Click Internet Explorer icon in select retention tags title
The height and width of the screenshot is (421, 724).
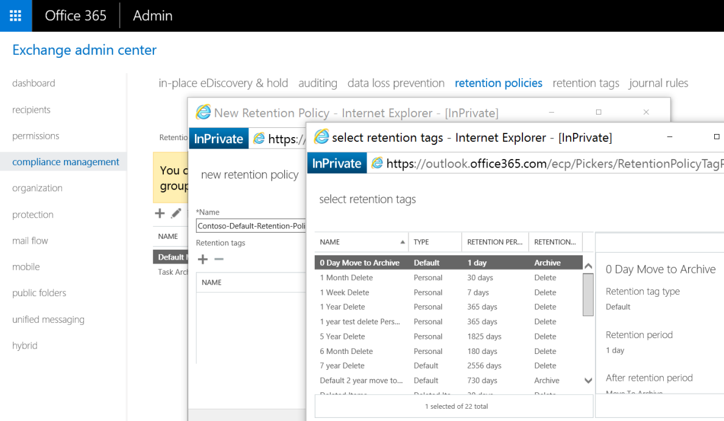(x=321, y=138)
